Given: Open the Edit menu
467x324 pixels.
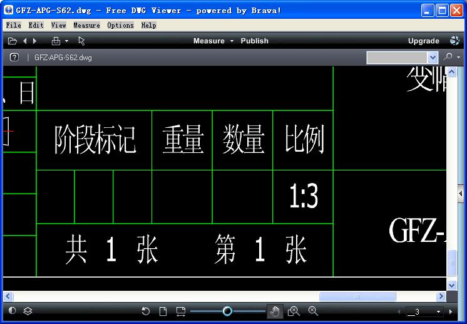Looking at the screenshot, I should point(36,25).
